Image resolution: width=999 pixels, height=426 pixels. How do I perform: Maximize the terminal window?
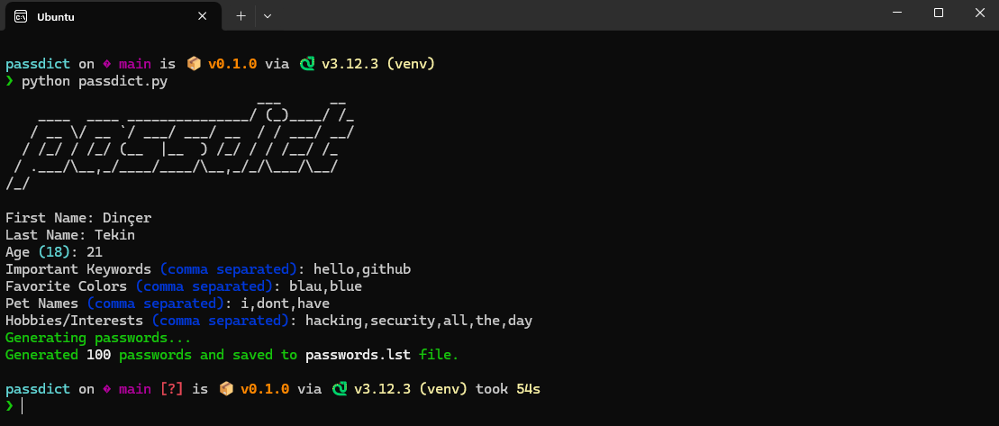coord(938,14)
